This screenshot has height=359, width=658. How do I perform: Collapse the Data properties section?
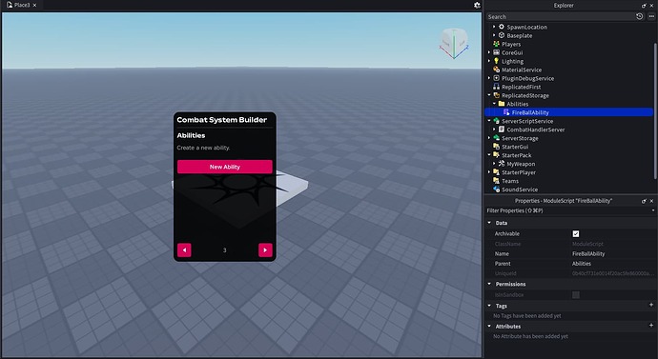489,223
